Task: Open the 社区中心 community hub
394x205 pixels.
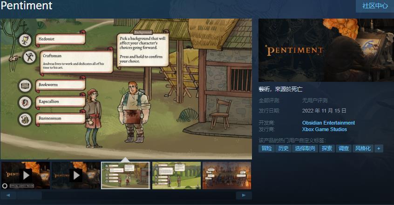Action: pos(375,6)
